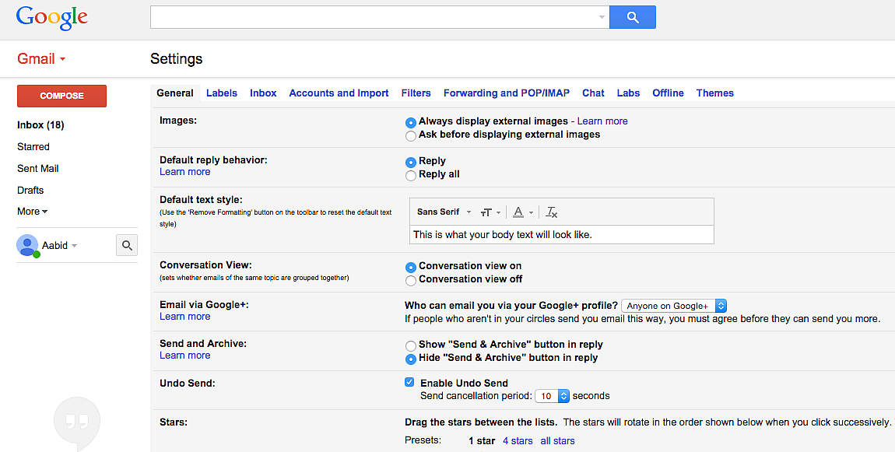The width and height of the screenshot is (895, 452).
Task: Open the Offline tab
Action: (x=668, y=93)
